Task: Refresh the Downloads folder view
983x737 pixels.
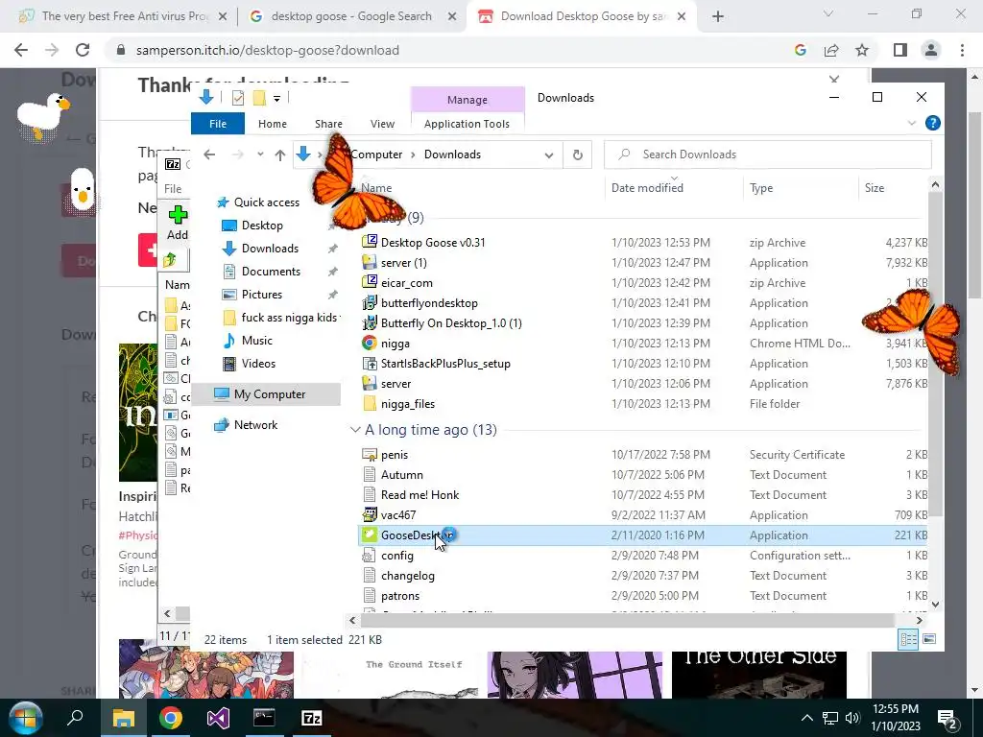Action: pos(577,155)
